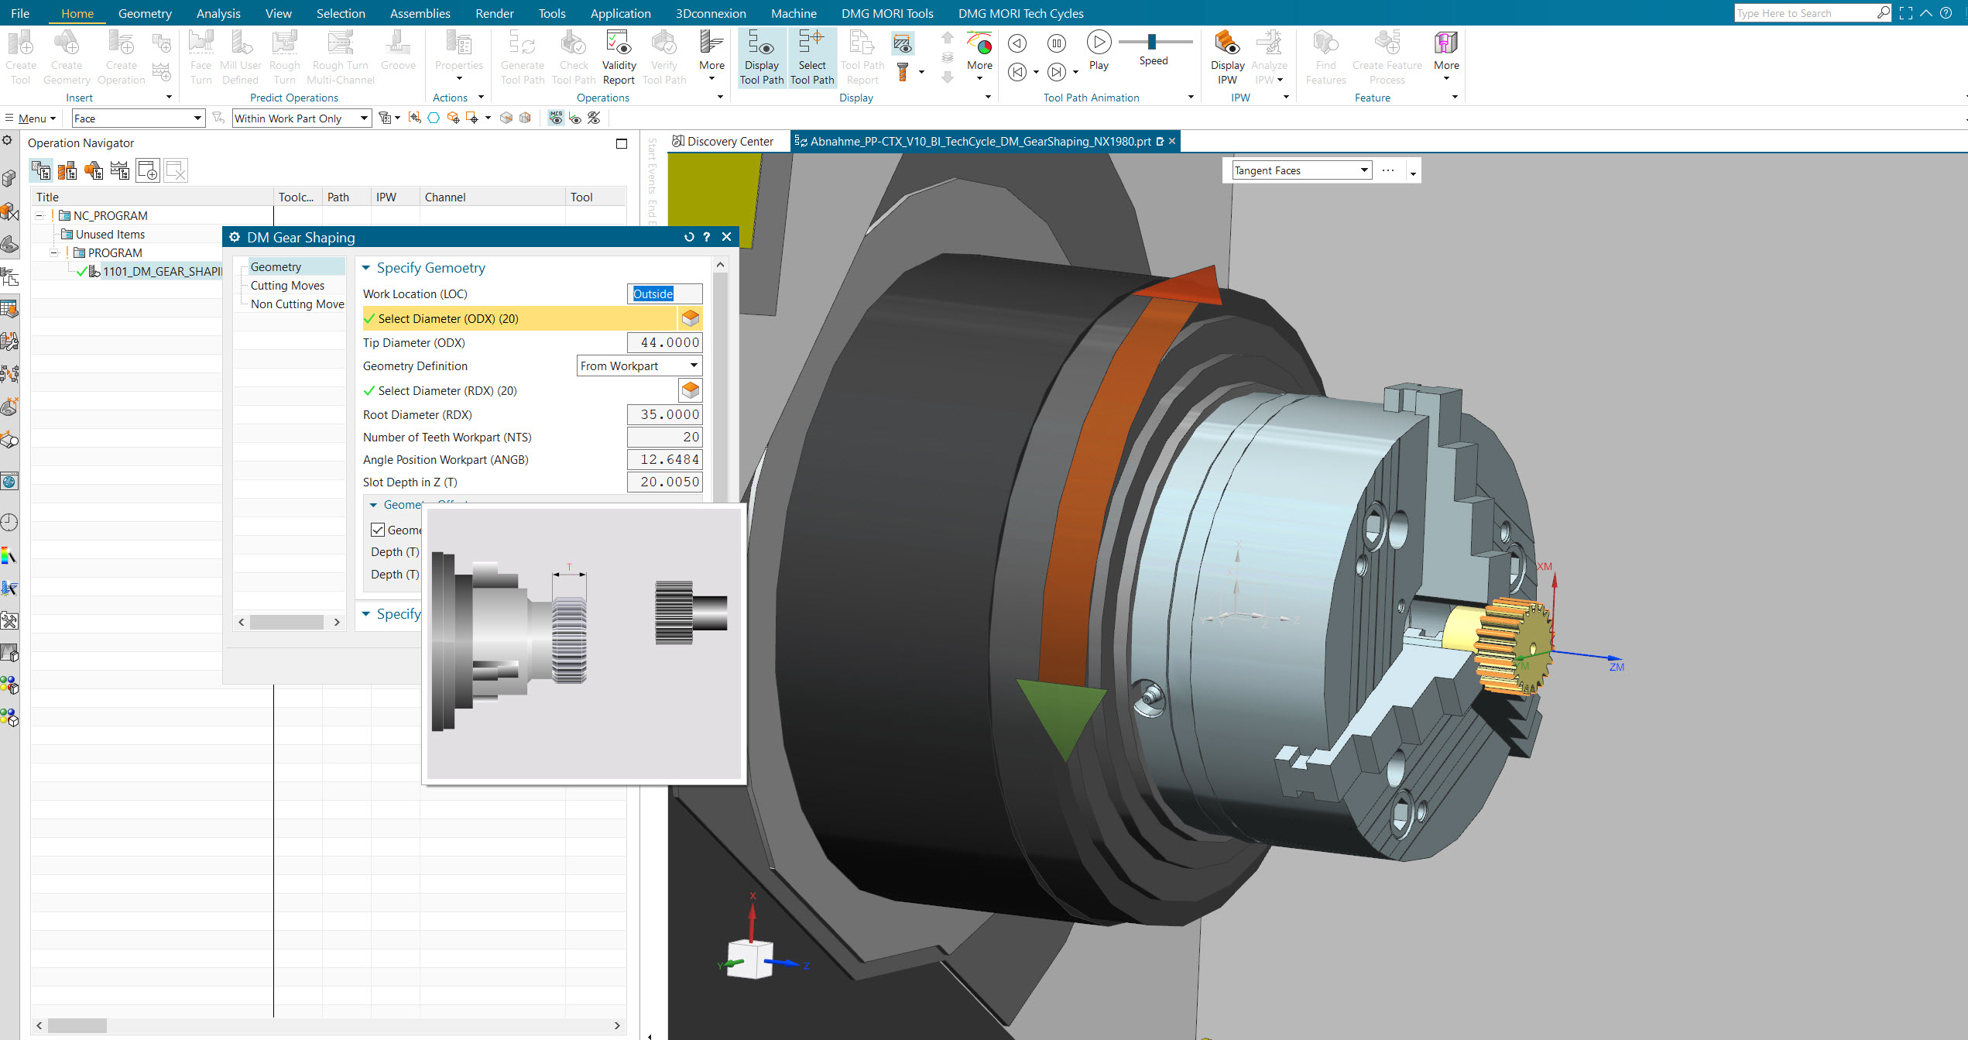Open the Tangent Faces dropdown
Image resolution: width=1968 pixels, height=1040 pixels.
click(x=1301, y=170)
